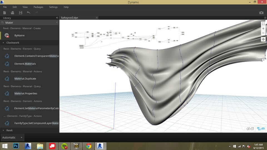Switch to graph view navigation toggle
This screenshot has height=150, width=267.
click(261, 129)
